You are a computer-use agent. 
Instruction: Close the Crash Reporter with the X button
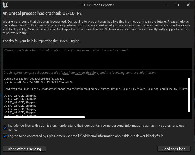coord(188,5)
